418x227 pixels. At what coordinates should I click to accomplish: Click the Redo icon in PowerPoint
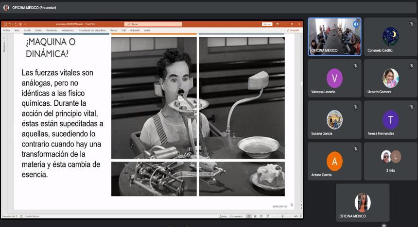16,24
